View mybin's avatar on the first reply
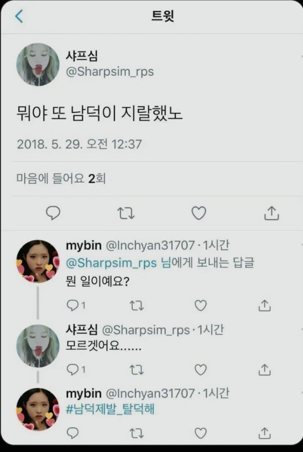The height and width of the screenshot is (452, 303). [x=38, y=261]
